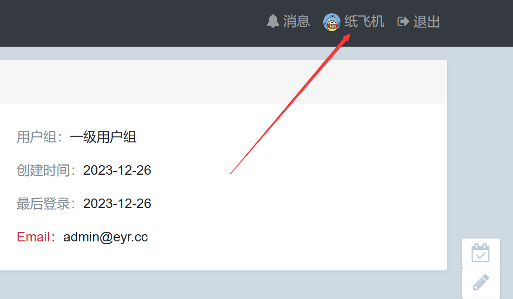Click the red arrow annotation line
Viewport: 513px width, 299px height.
tap(290, 104)
